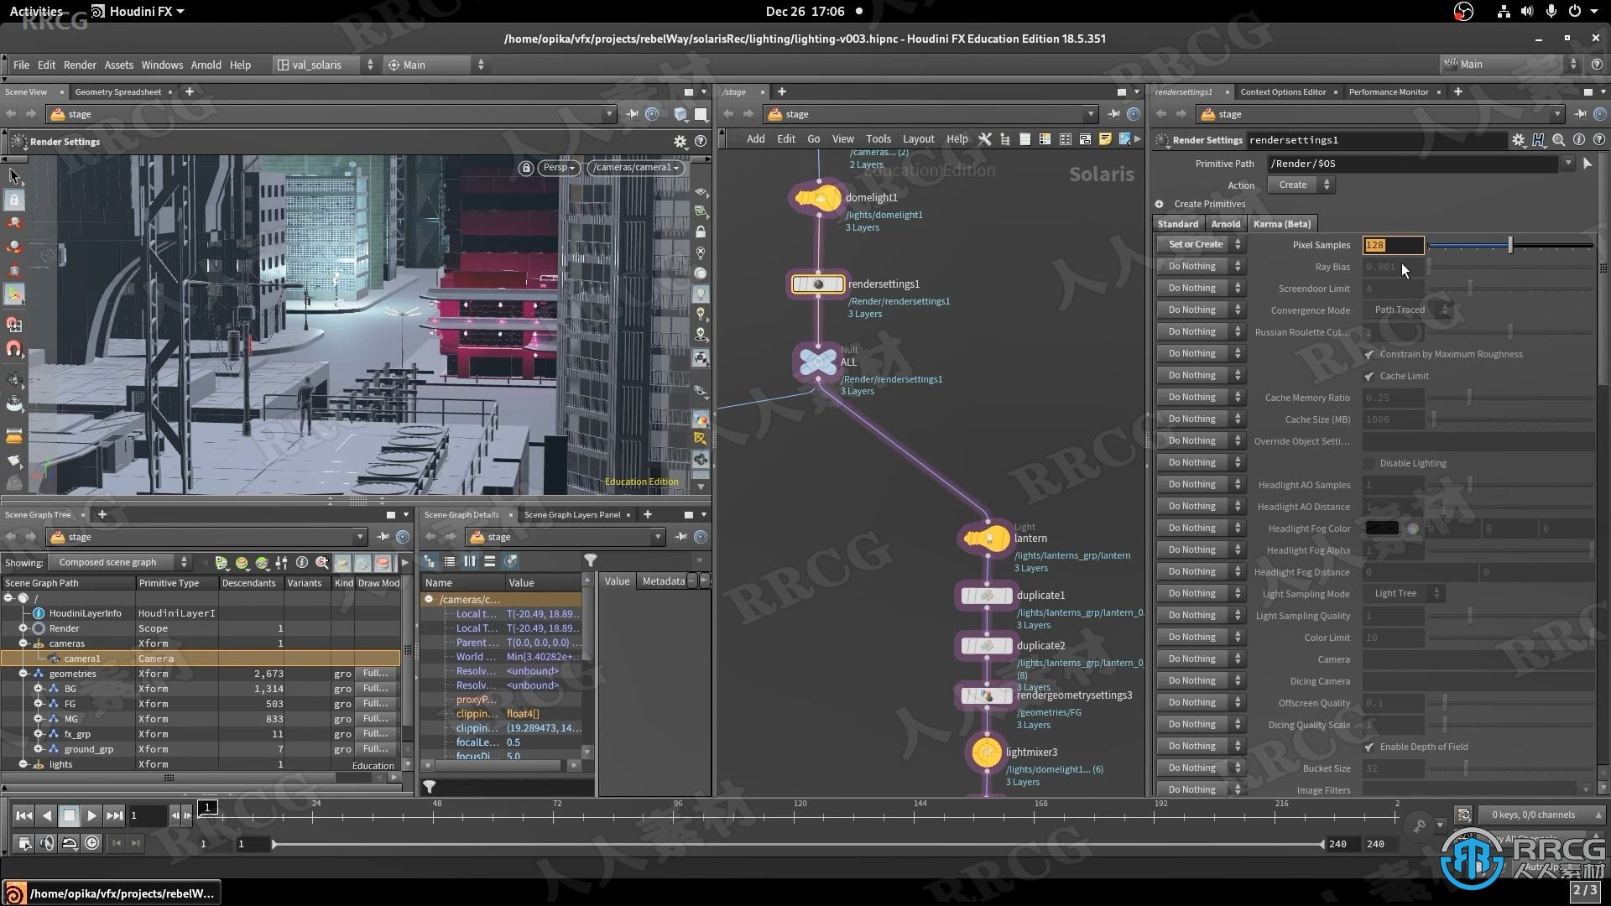
Task: Click the Pixel Samples input field
Action: [1393, 244]
